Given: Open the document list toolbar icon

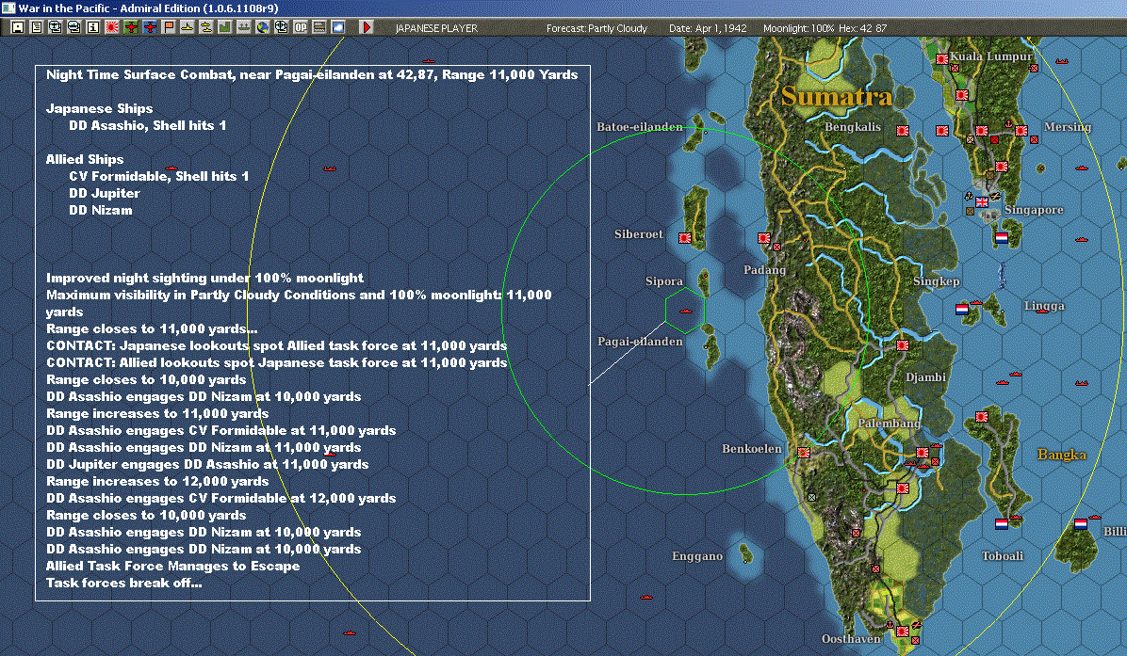Looking at the screenshot, I should tap(37, 27).
